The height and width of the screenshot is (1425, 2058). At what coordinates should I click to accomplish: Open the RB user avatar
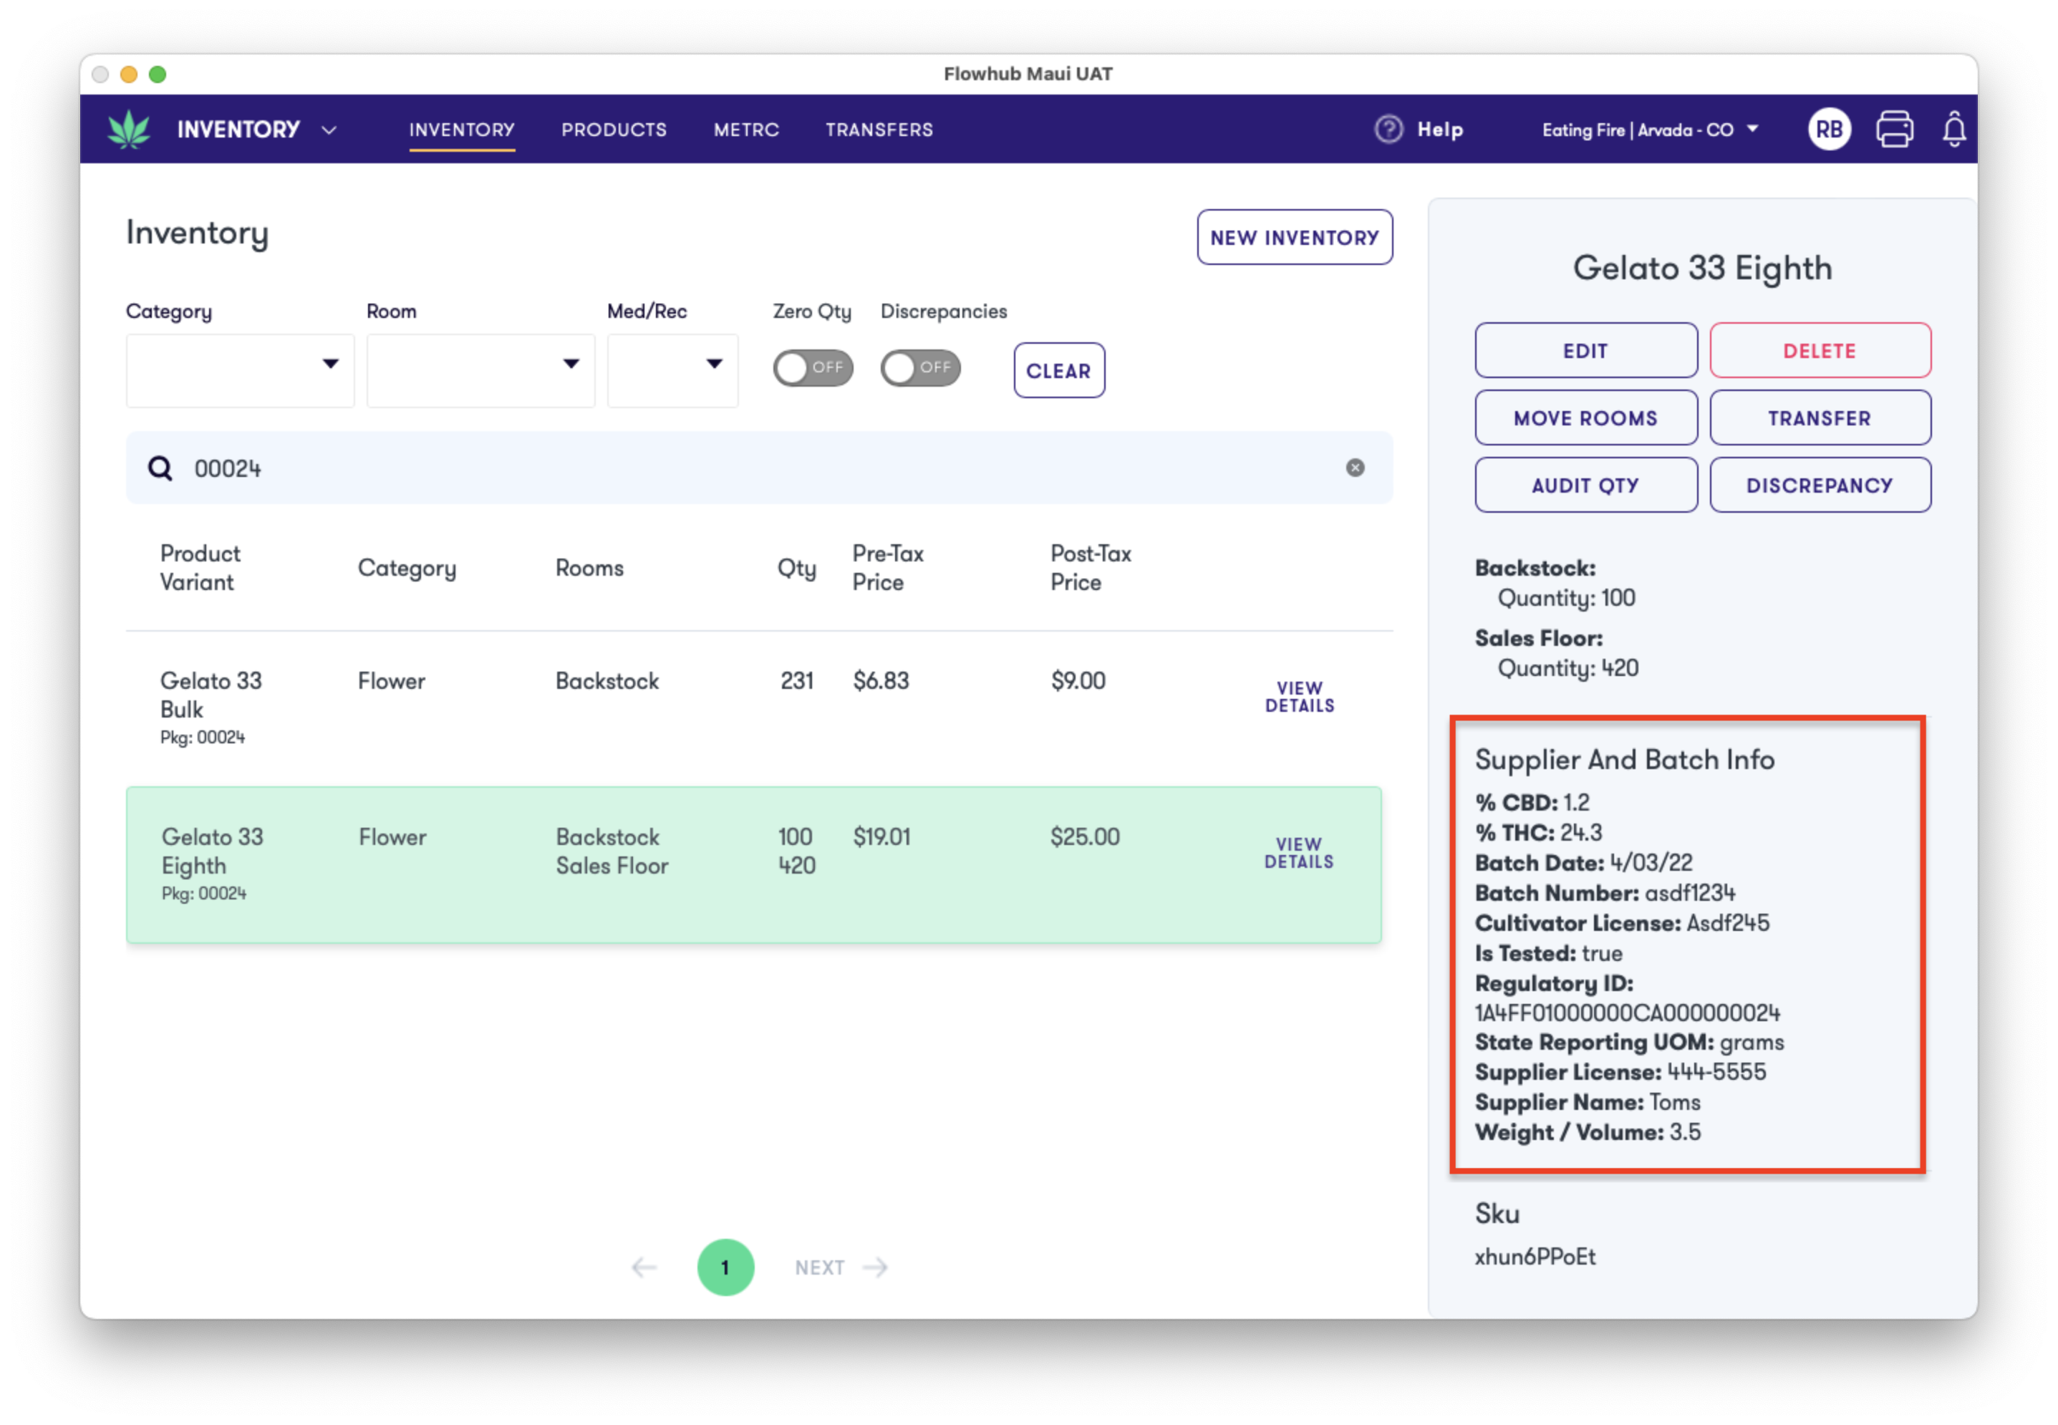pyautogui.click(x=1830, y=130)
